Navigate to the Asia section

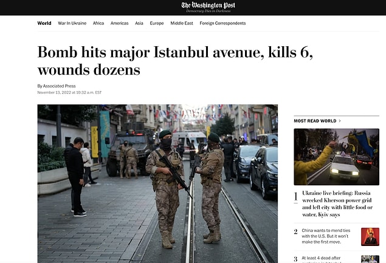(x=139, y=23)
